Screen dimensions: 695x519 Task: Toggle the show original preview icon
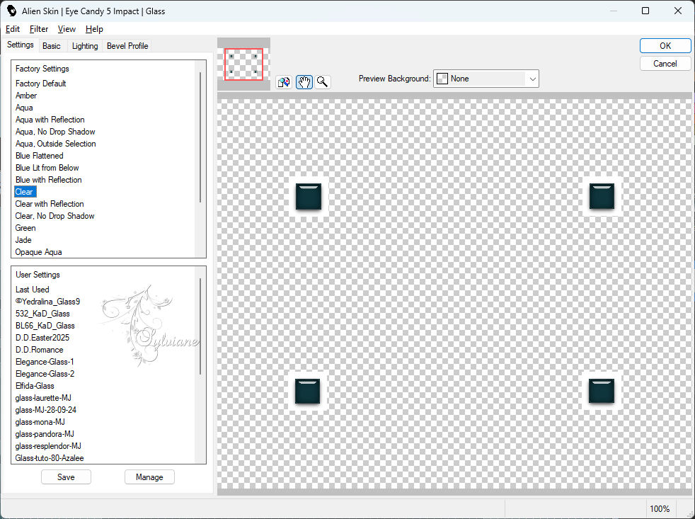coord(284,82)
